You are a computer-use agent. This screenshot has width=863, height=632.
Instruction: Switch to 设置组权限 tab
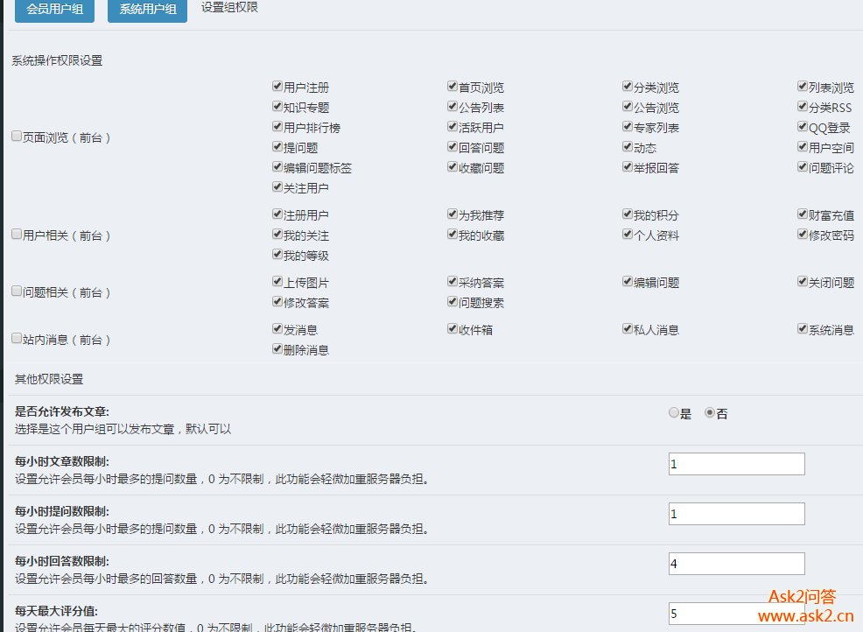point(229,7)
